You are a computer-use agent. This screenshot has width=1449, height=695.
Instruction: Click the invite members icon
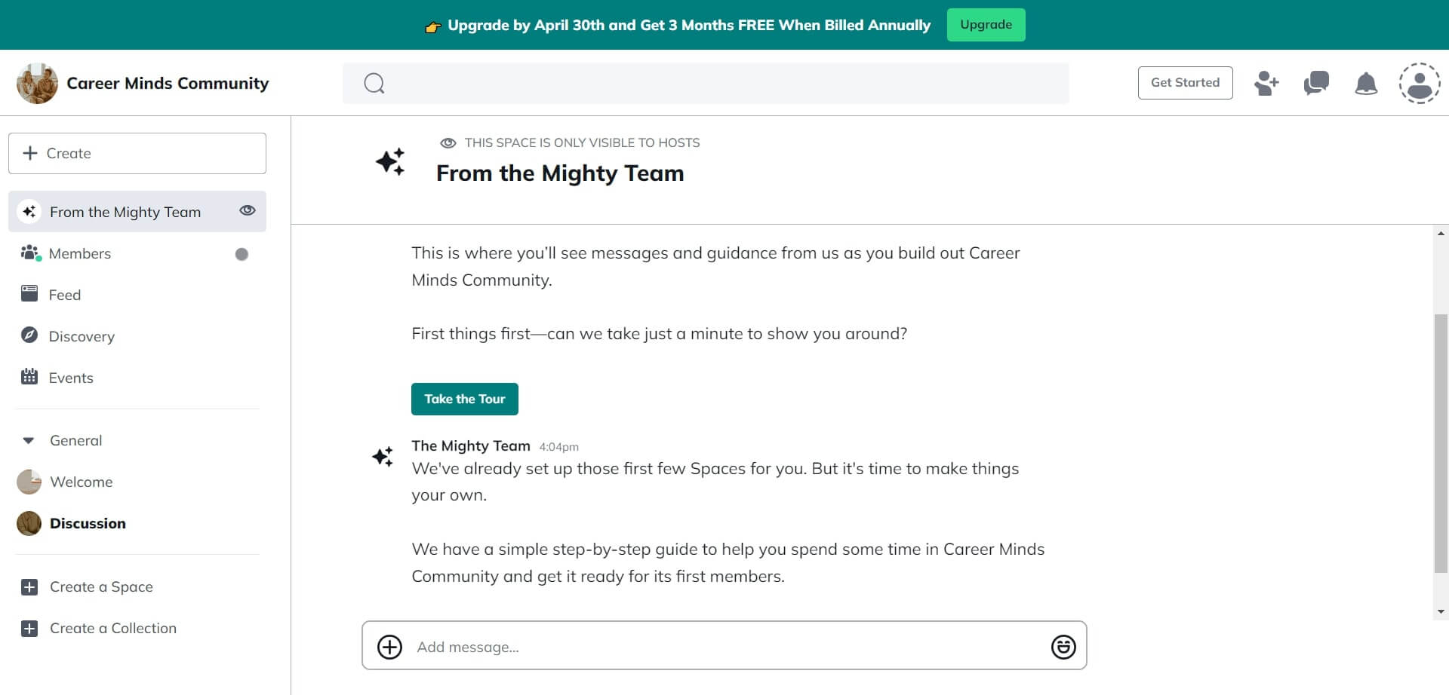coord(1266,83)
